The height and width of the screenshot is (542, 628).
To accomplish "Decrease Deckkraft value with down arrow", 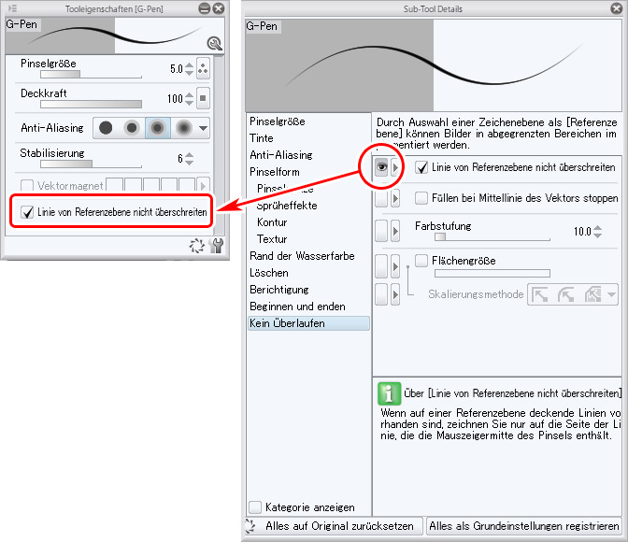I will 190,103.
